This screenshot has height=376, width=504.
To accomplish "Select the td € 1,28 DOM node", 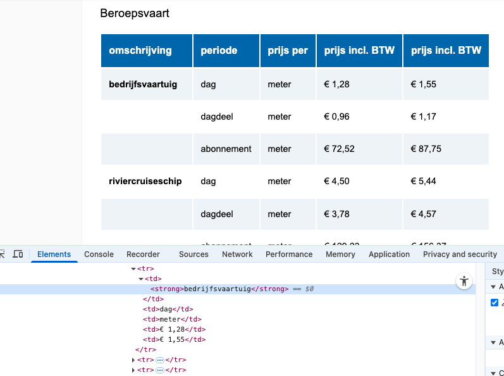I will click(174, 329).
